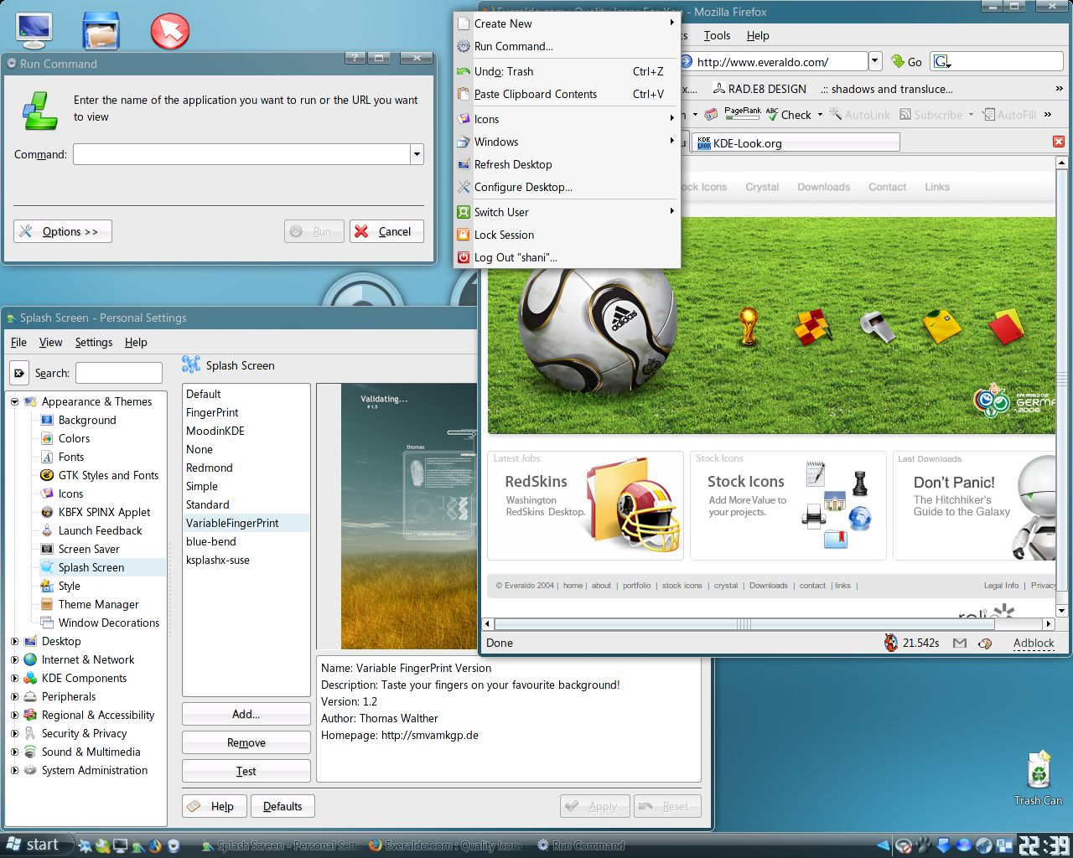Click the Search field in Personal Settings
1073x858 pixels.
[x=119, y=373]
